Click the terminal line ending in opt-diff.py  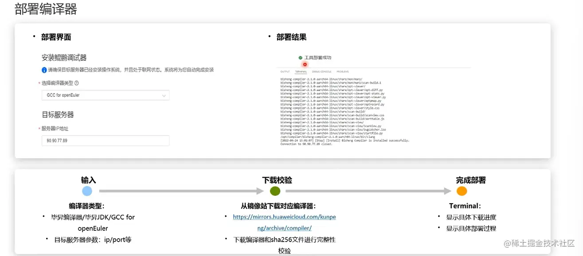pos(332,90)
